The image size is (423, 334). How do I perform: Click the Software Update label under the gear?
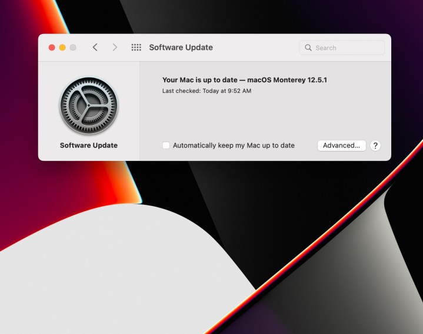coord(89,146)
